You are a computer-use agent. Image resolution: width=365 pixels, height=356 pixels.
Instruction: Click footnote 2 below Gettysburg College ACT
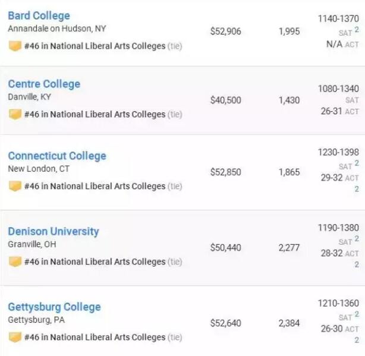pos(357,340)
